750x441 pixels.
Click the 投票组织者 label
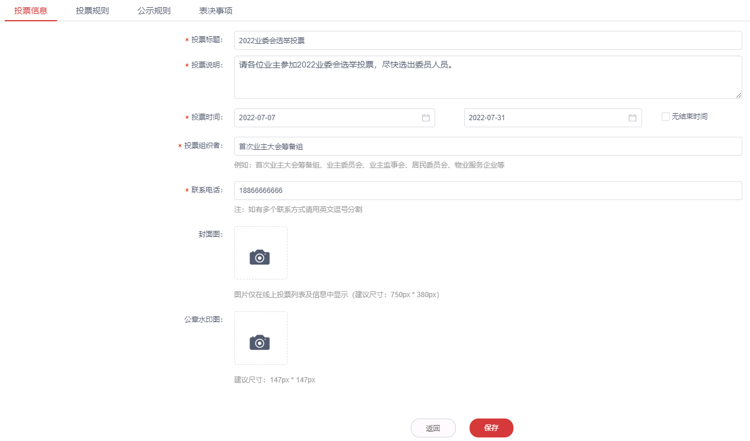coord(203,146)
